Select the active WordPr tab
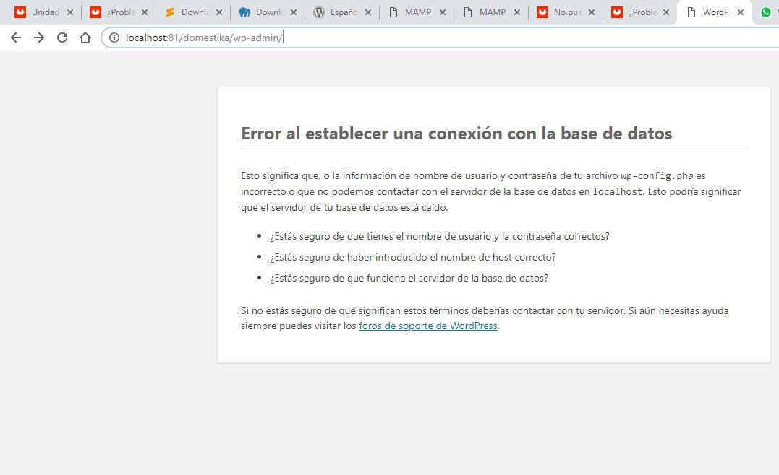The width and height of the screenshot is (779, 475). pyautogui.click(x=715, y=12)
